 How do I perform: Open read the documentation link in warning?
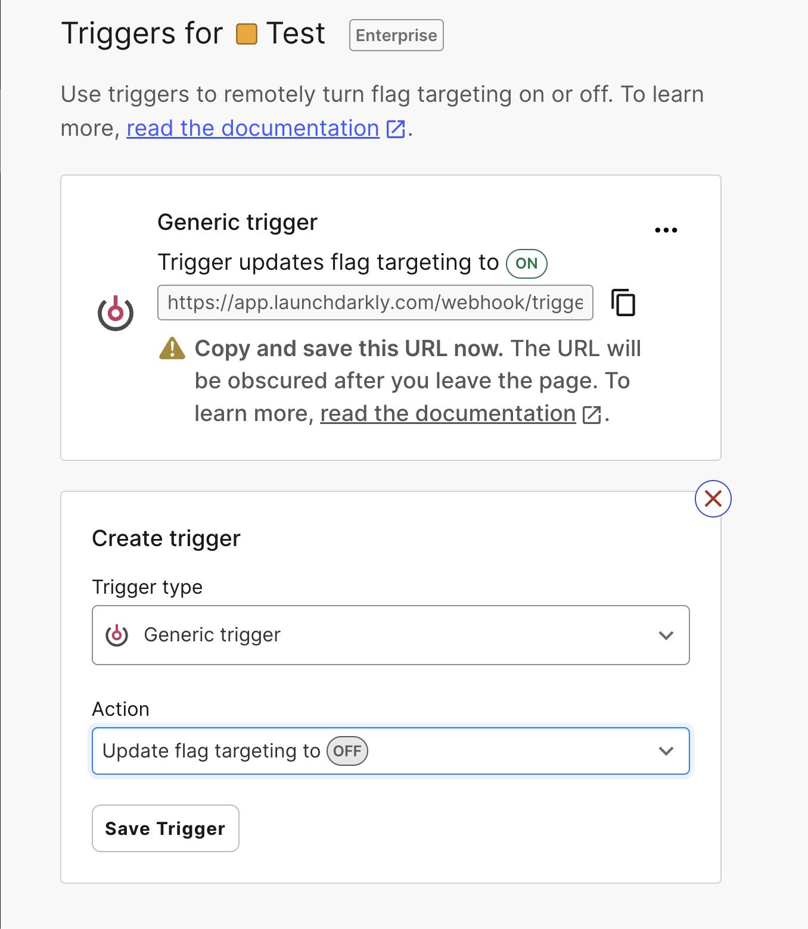pyautogui.click(x=448, y=413)
